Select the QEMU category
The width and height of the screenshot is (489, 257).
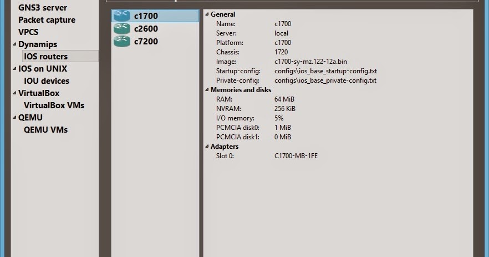point(30,117)
